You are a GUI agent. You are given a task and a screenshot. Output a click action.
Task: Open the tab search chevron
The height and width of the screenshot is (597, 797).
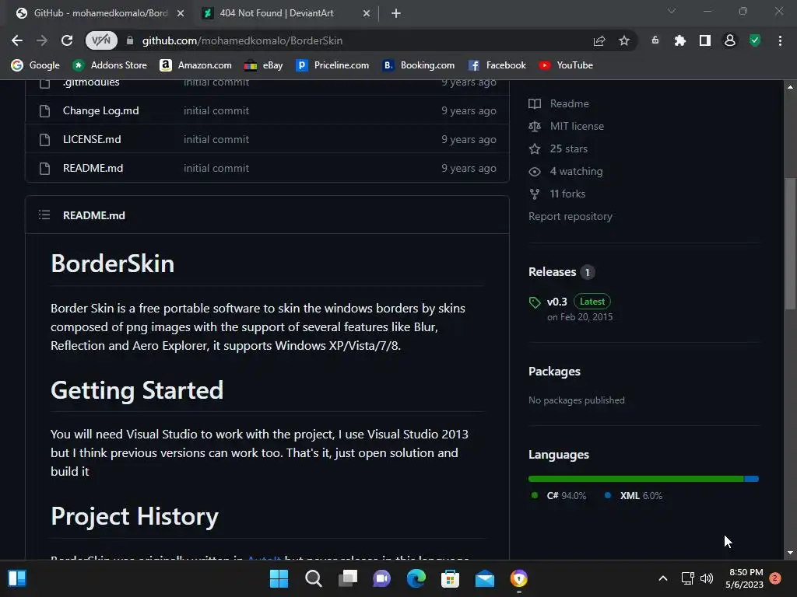click(x=672, y=11)
